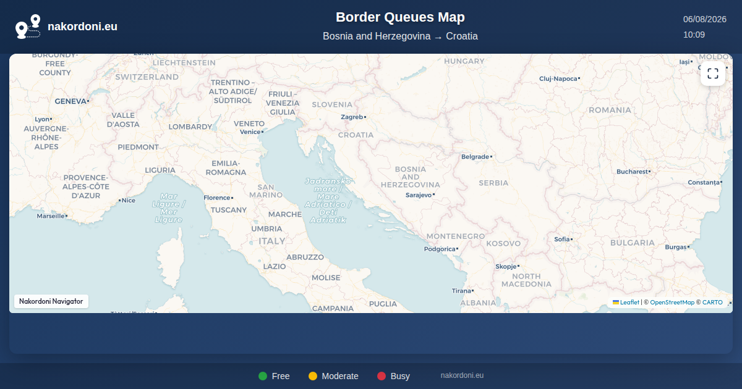Image resolution: width=742 pixels, height=389 pixels.
Task: Click the SWITZERLAND country label
Action: [147, 77]
